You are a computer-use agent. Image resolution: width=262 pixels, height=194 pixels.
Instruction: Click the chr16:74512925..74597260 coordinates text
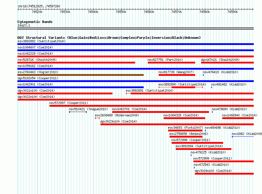click(39, 6)
